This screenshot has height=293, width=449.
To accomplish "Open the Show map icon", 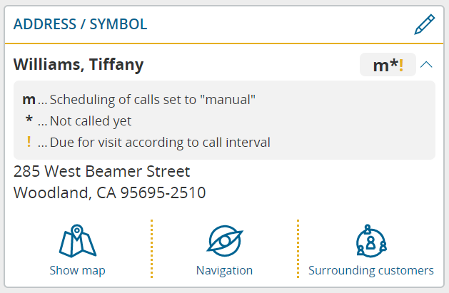I will [x=78, y=241].
